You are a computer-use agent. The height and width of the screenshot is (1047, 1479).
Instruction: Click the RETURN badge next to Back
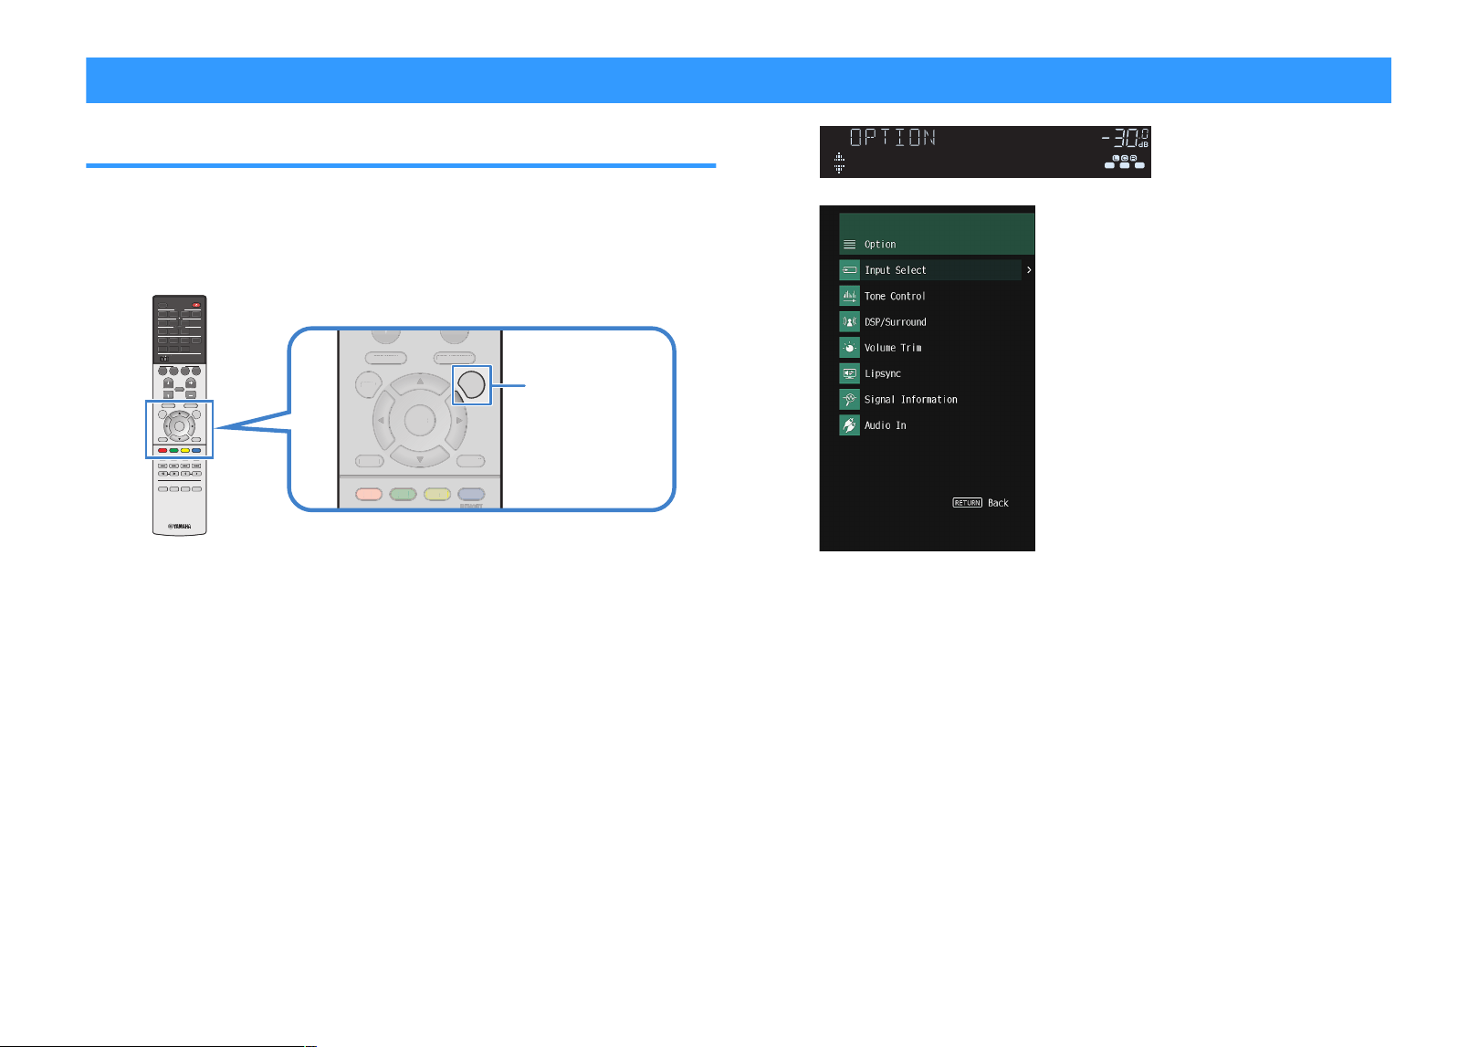[x=967, y=503]
